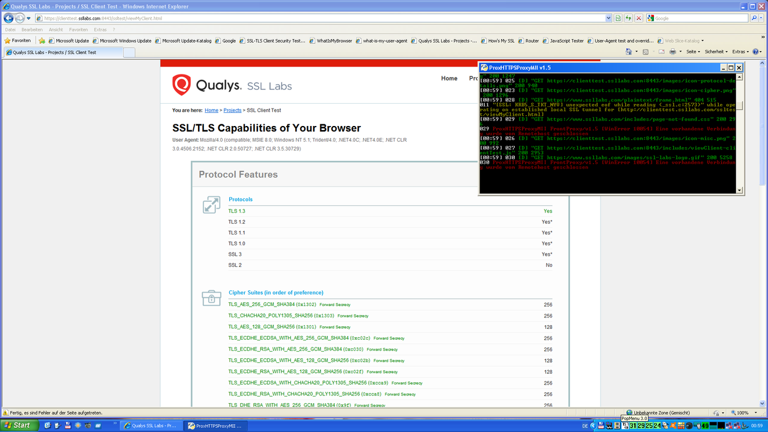Click the ProxHTTPSProxyMII window title icon
This screenshot has width=768, height=432.
484,68
